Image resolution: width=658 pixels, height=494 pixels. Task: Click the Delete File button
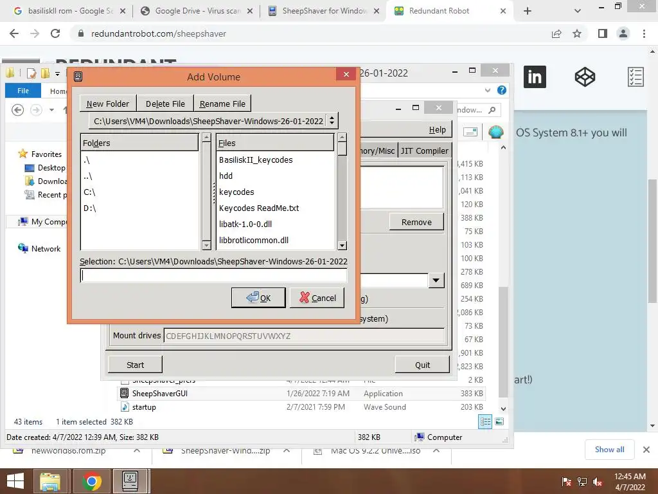tap(165, 104)
